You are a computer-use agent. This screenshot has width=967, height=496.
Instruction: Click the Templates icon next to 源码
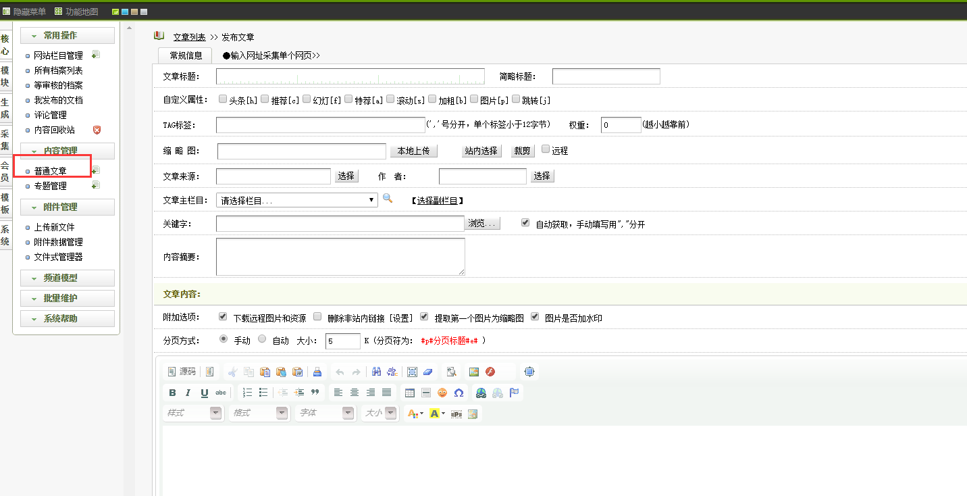tap(210, 372)
